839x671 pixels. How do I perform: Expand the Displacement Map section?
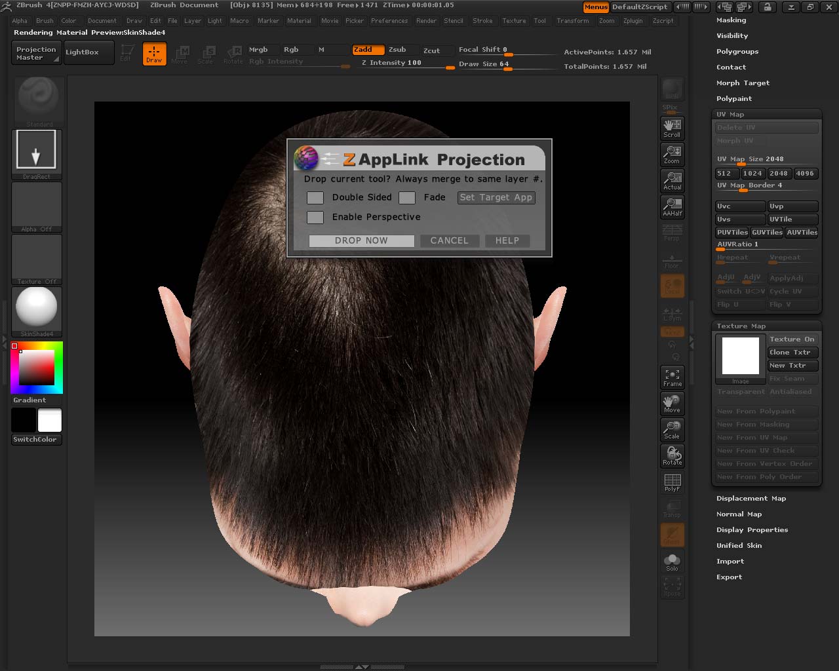click(751, 499)
